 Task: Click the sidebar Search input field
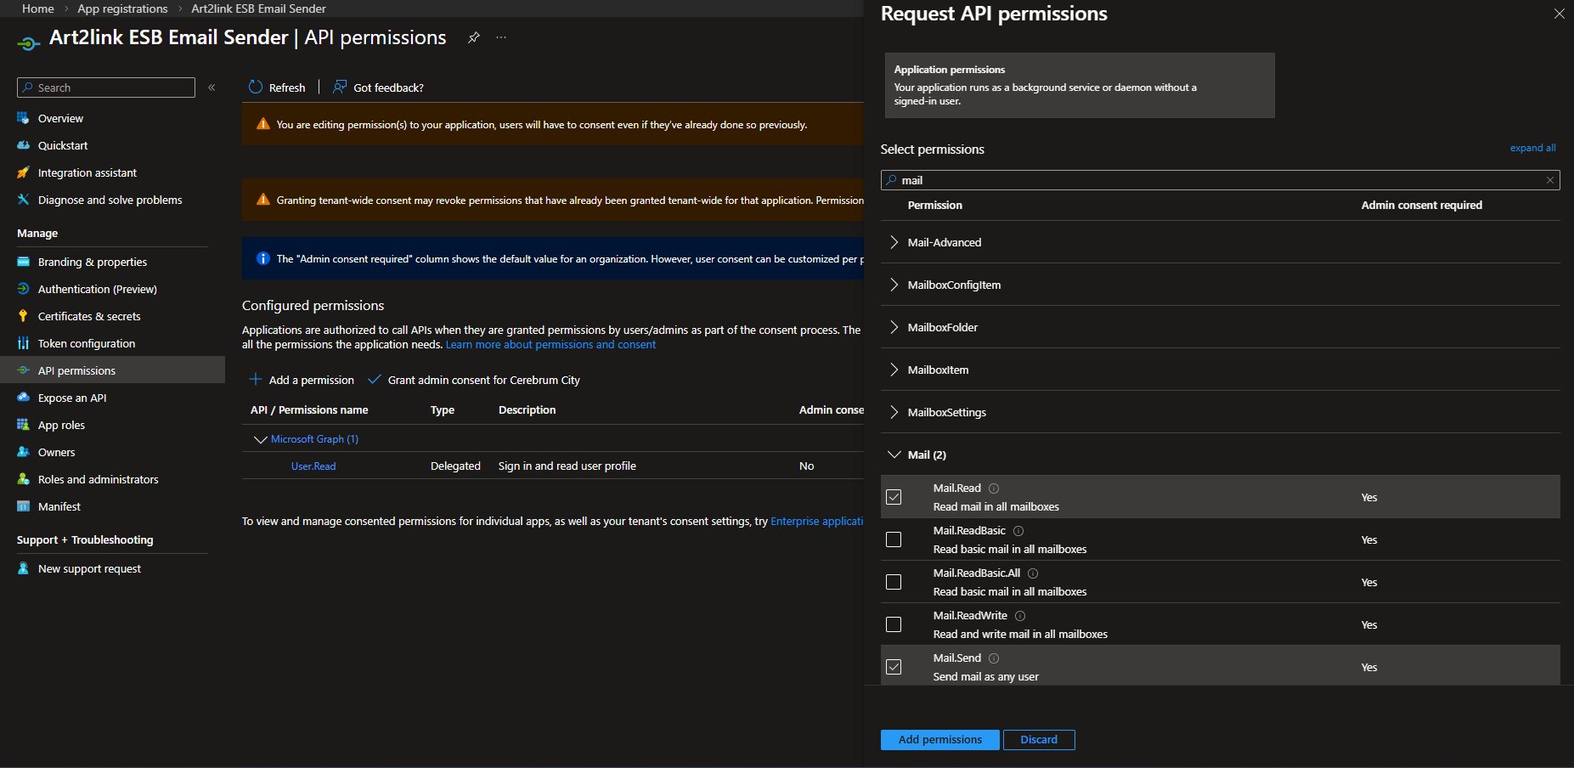click(106, 88)
